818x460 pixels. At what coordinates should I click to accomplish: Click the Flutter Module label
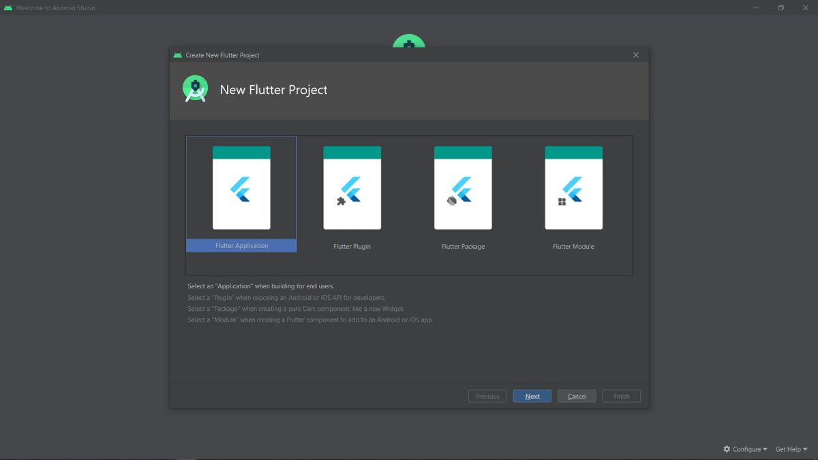point(573,247)
